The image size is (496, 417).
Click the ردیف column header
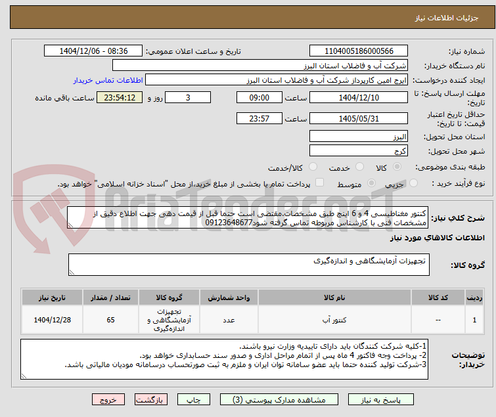(x=474, y=297)
